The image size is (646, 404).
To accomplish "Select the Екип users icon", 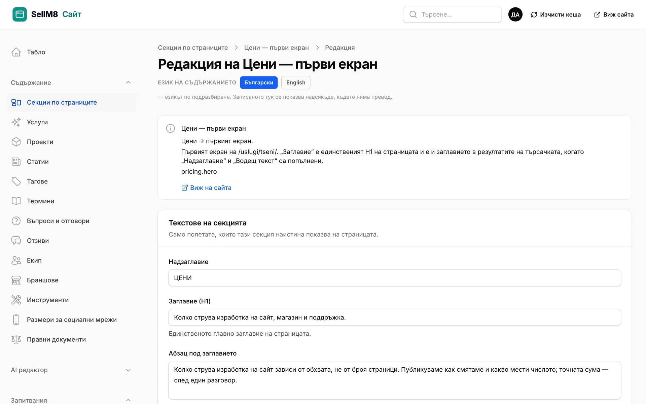I will pyautogui.click(x=16, y=261).
